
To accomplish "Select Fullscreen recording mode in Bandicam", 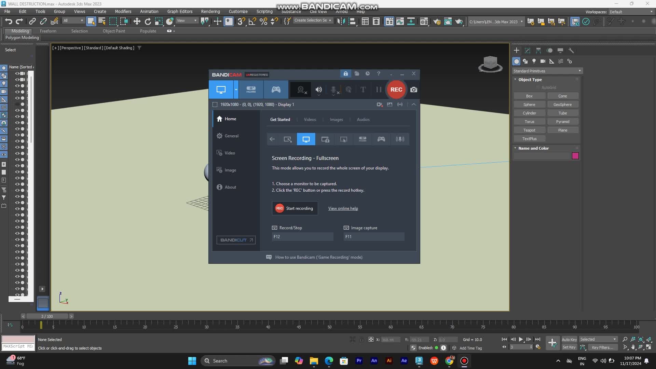I will [x=306, y=139].
